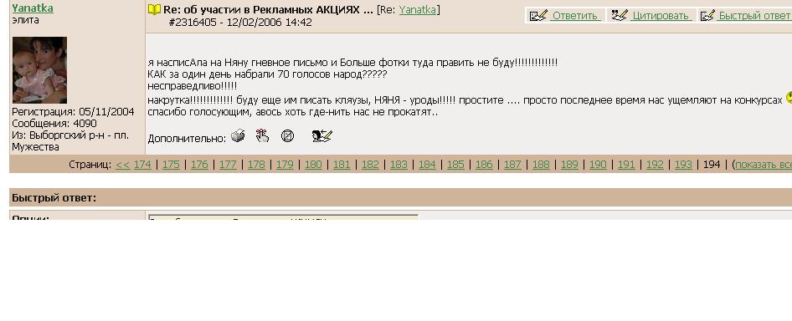Click the показать все pages link
The width and height of the screenshot is (792, 321).
[764, 165]
